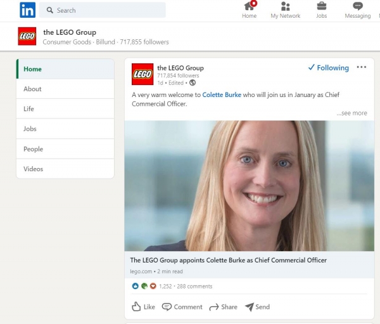Viewport: 380px width, 324px height.
Task: Click 'the LEGO Group' title in the header
Action: (70, 32)
